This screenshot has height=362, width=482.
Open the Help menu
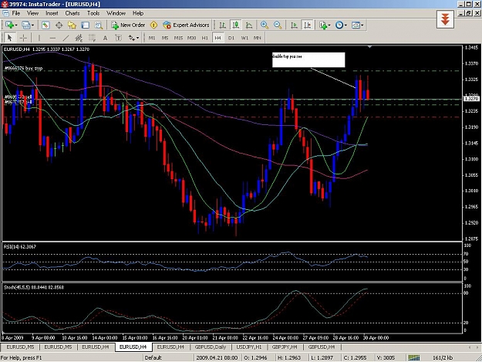138,13
